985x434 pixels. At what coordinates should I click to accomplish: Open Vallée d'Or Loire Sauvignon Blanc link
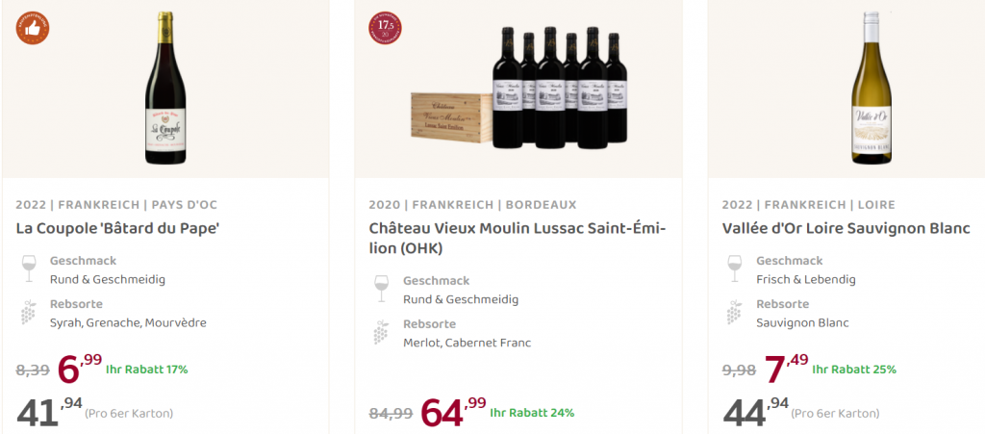pos(846,229)
